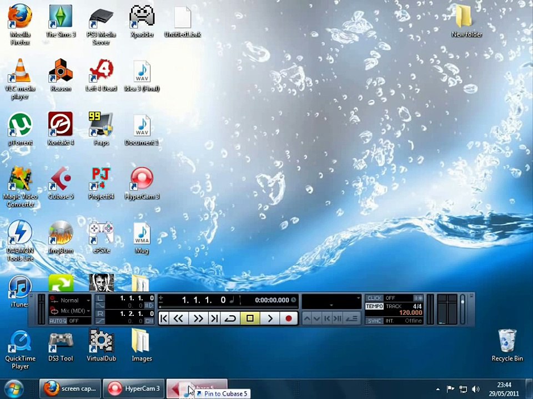
Task: Switch to the HyperCam 3 taskbar item
Action: [x=134, y=388]
